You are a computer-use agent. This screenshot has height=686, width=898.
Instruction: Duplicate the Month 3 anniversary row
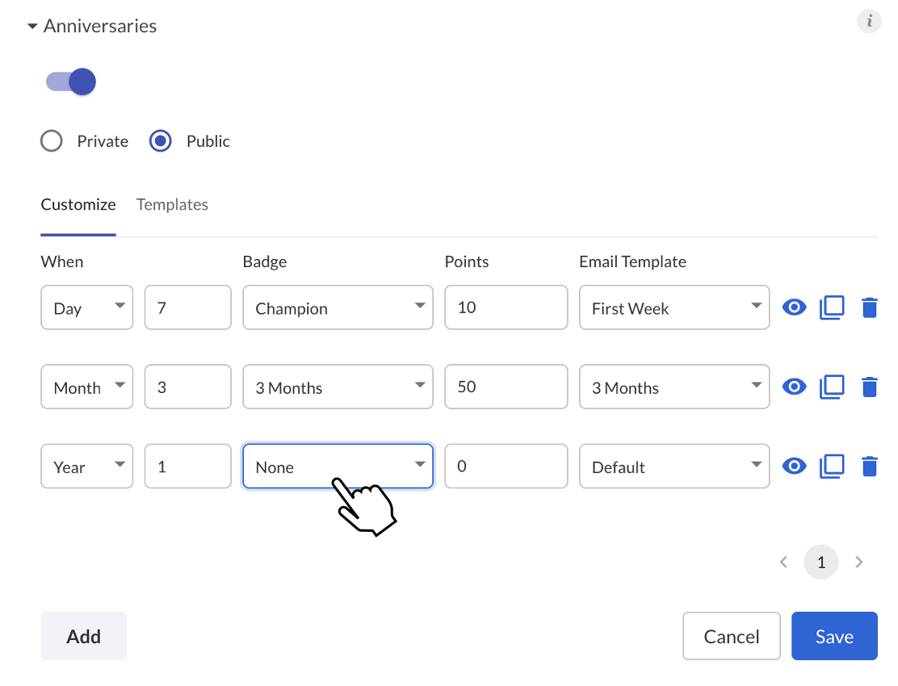832,387
